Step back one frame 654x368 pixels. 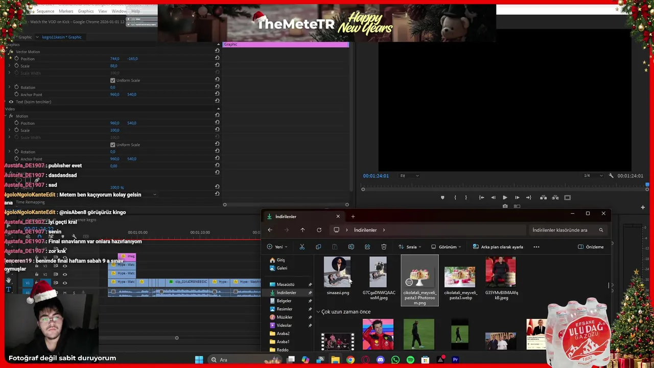click(493, 197)
